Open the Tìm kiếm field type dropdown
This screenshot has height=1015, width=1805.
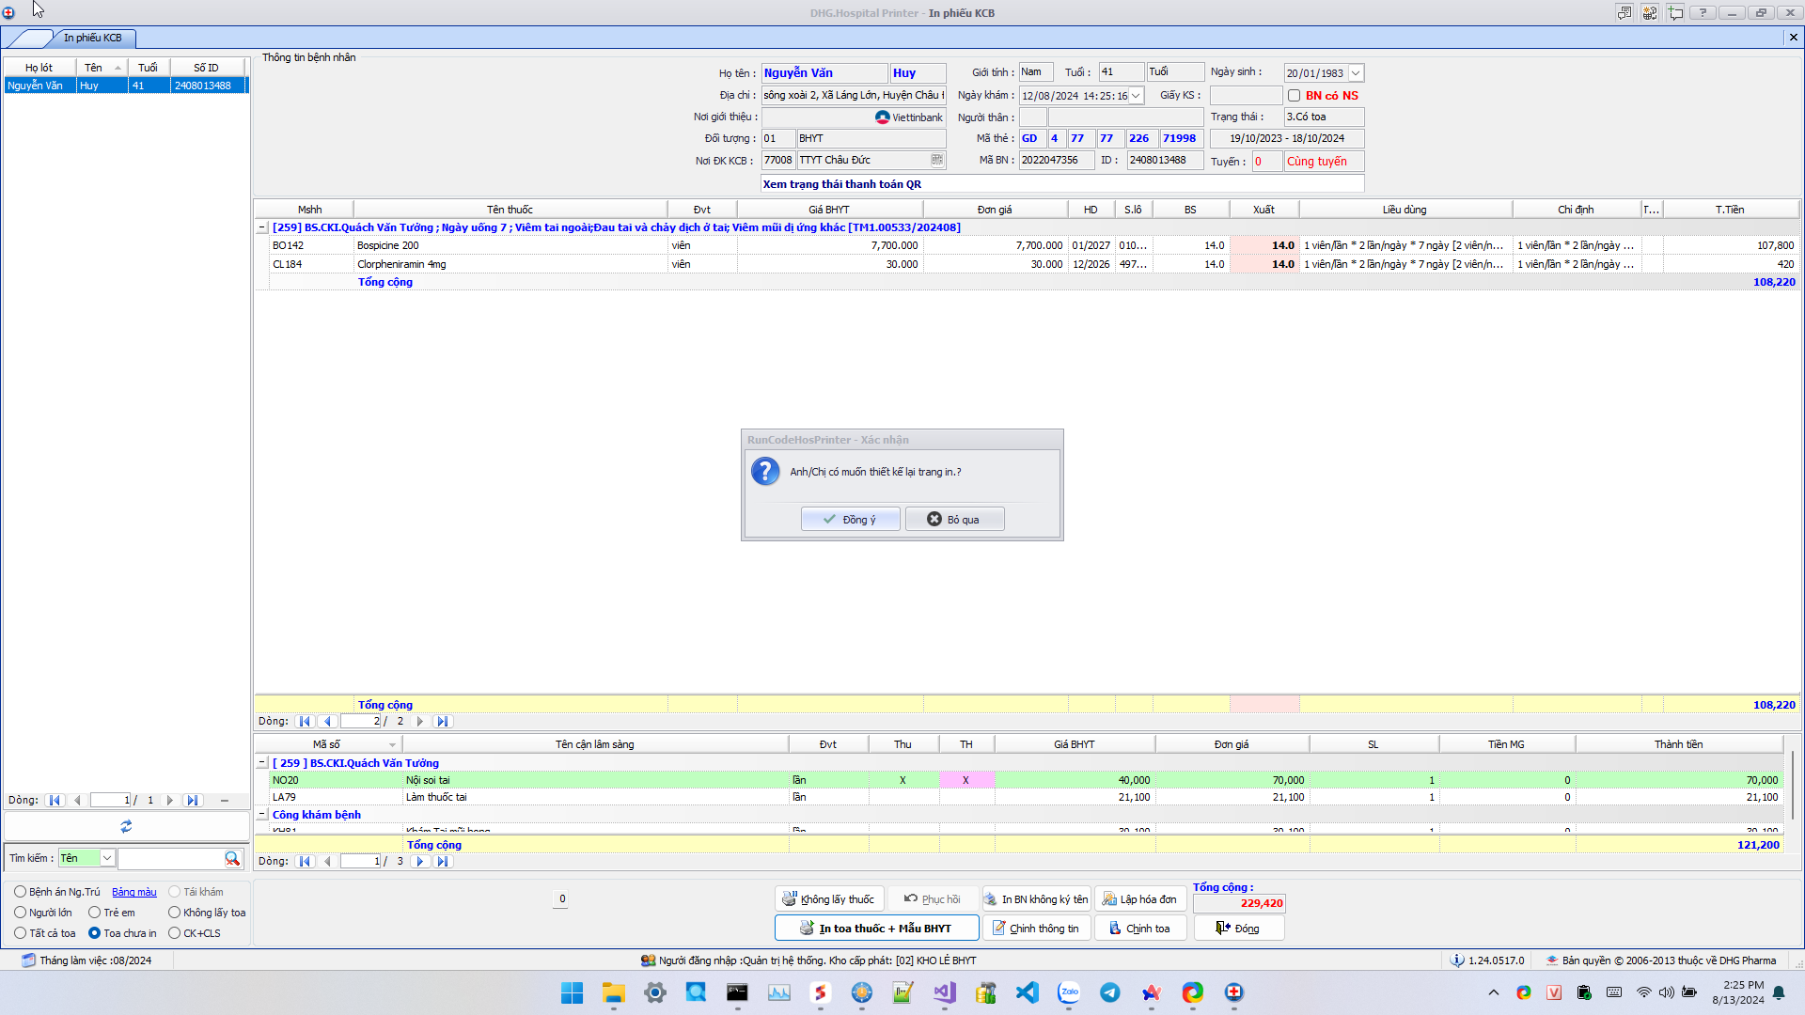tap(107, 858)
